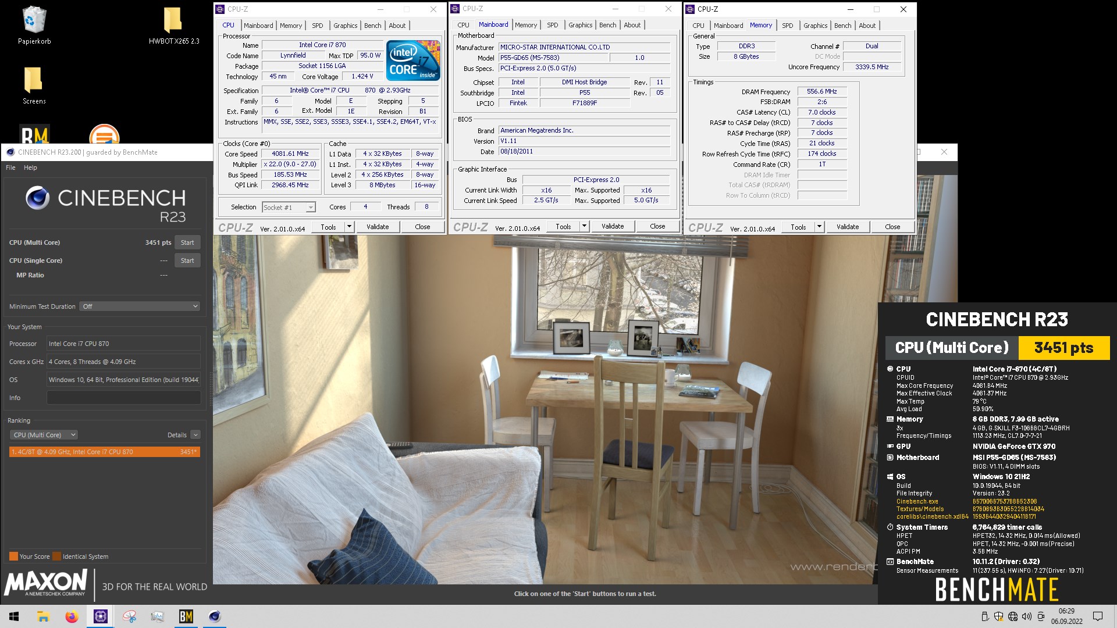Open the volume control in the system tray
Image resolution: width=1117 pixels, height=628 pixels.
point(1027,616)
